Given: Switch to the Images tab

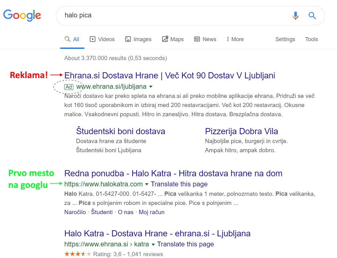Looking at the screenshot, I should pyautogui.click(x=138, y=39).
